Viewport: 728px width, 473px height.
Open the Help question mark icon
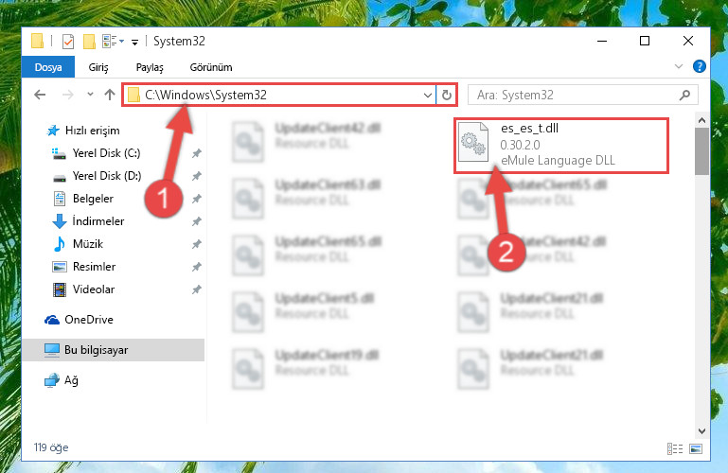coord(700,66)
